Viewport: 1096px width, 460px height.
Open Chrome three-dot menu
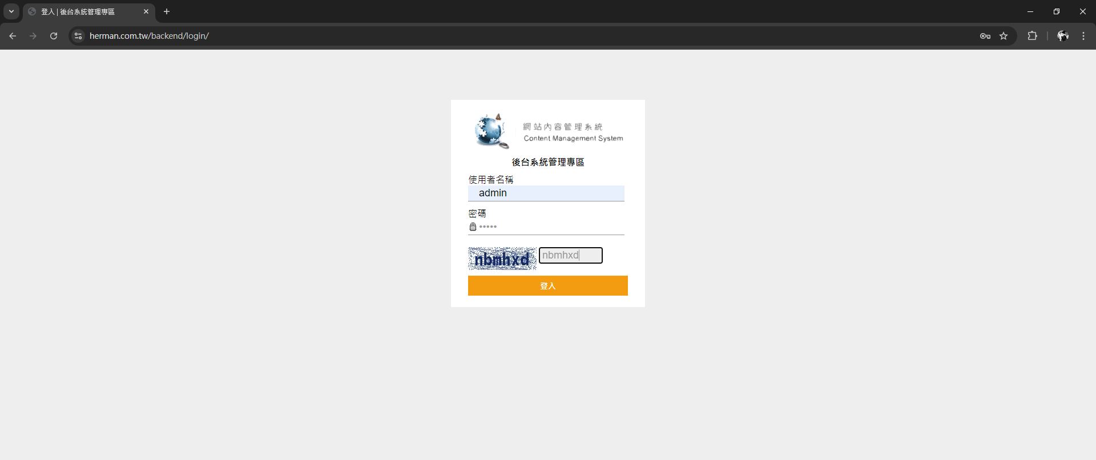pos(1083,36)
